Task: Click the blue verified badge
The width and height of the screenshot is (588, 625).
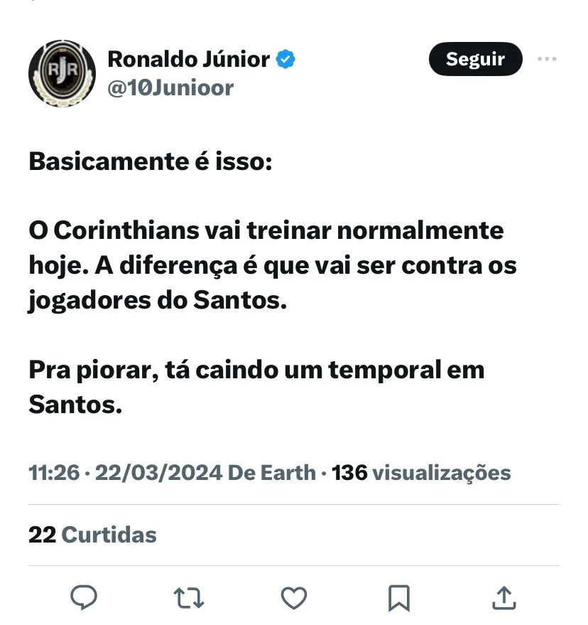Action: pyautogui.click(x=285, y=60)
